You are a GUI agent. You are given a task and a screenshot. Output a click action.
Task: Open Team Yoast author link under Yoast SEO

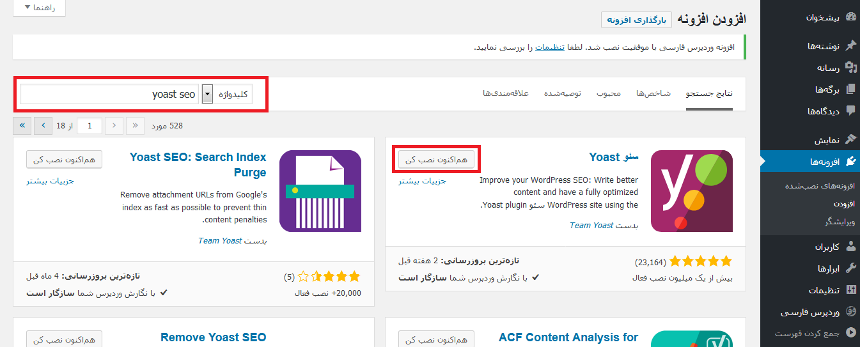point(591,225)
